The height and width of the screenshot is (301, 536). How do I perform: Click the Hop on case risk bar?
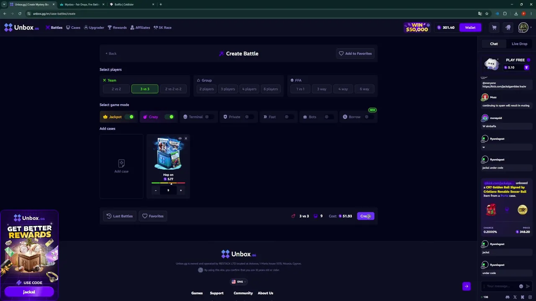point(168,183)
